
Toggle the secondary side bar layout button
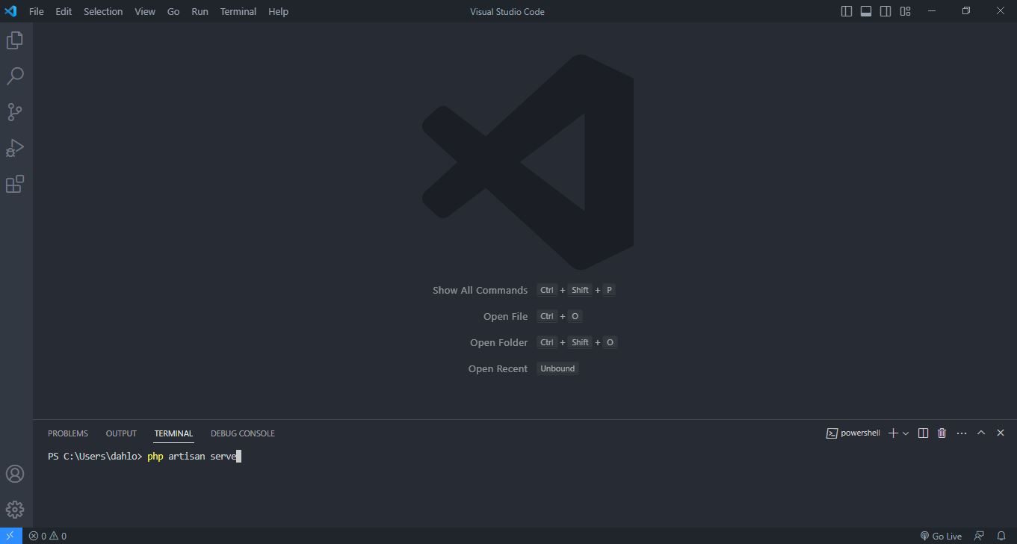tap(885, 11)
